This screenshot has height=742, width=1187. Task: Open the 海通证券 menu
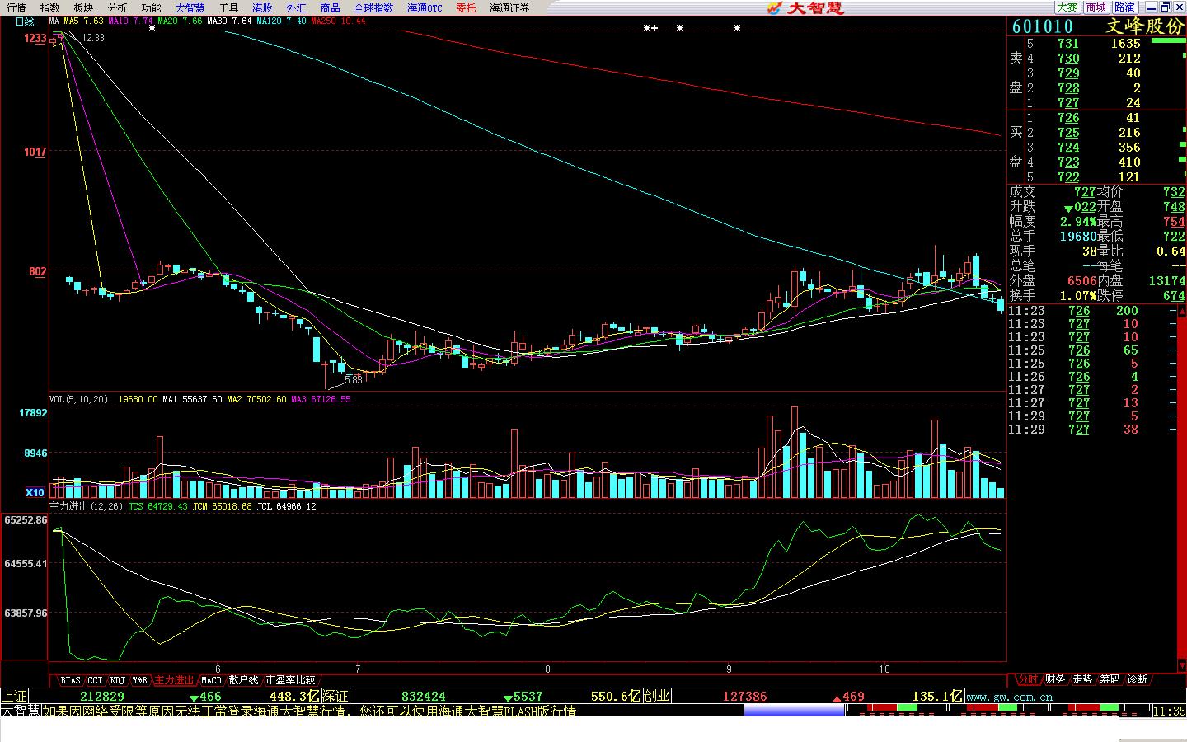coord(509,7)
